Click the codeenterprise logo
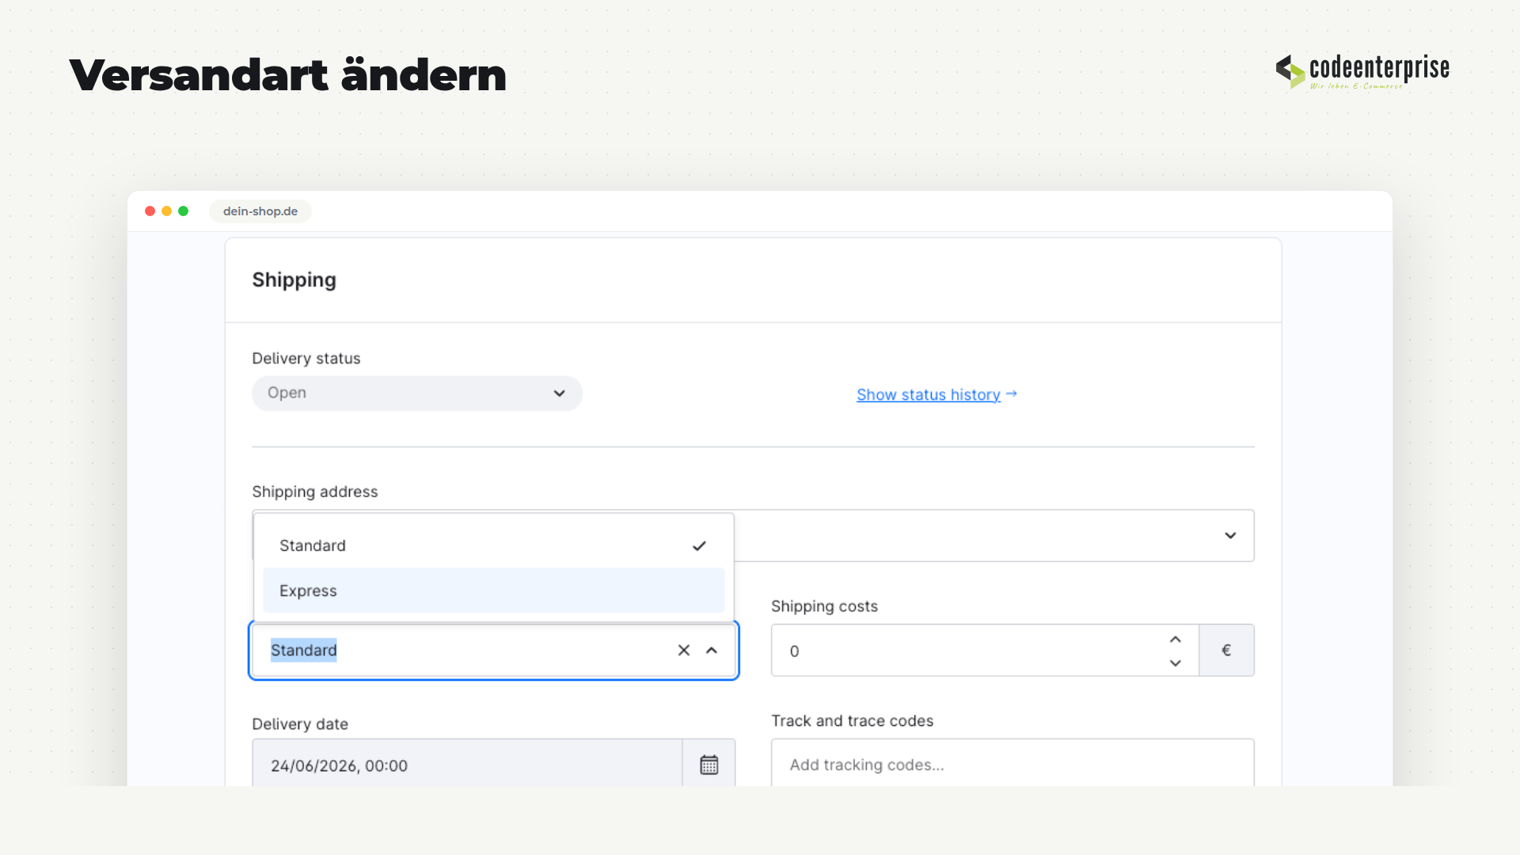The width and height of the screenshot is (1520, 855). tap(1362, 70)
